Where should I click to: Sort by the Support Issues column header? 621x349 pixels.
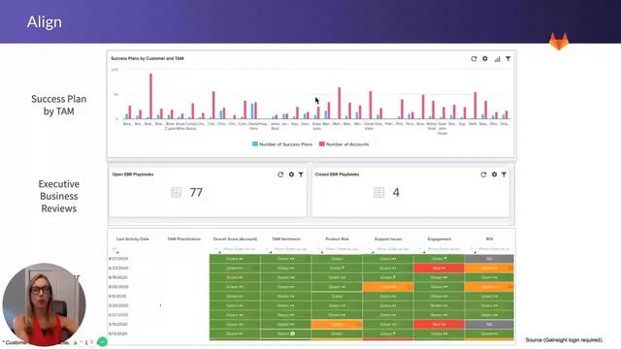click(388, 239)
